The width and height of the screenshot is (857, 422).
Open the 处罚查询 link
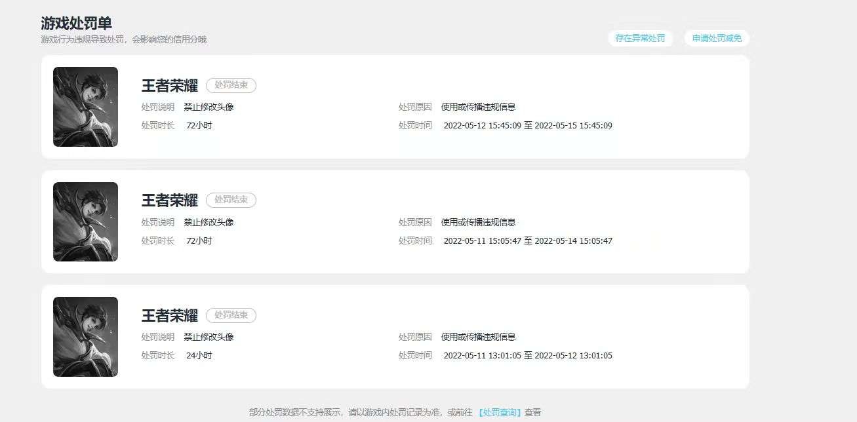pos(500,412)
